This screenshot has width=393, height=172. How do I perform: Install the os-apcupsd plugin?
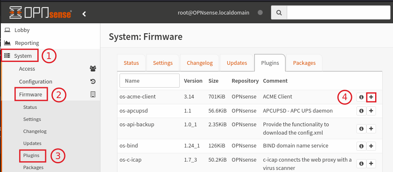coord(371,111)
